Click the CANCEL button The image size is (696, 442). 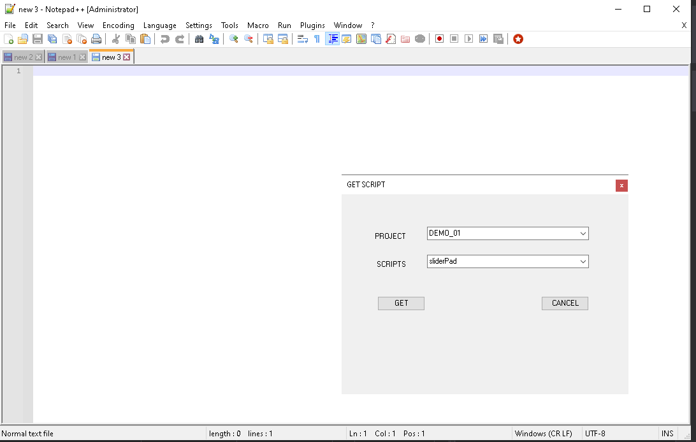[565, 303]
